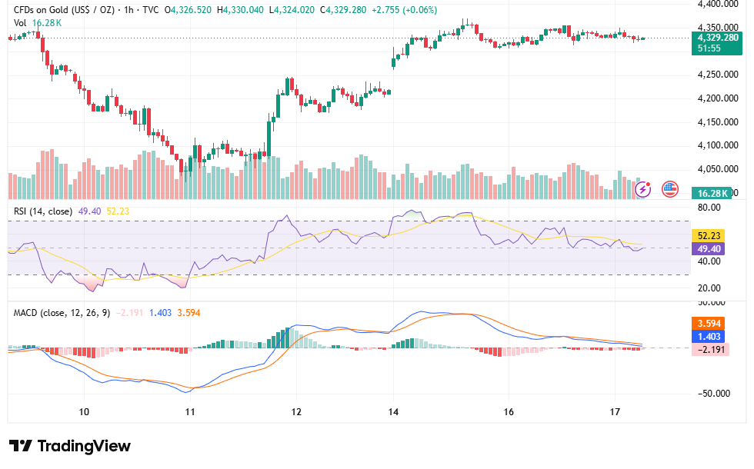Image resolution: width=754 pixels, height=469 pixels.
Task: Click the pink -2.191 histogram value tag
Action: [711, 349]
